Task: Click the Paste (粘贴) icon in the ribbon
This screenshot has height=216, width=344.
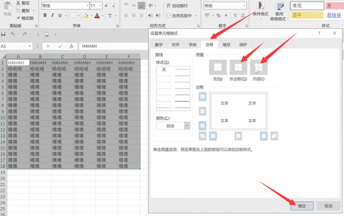Action: click(x=8, y=6)
